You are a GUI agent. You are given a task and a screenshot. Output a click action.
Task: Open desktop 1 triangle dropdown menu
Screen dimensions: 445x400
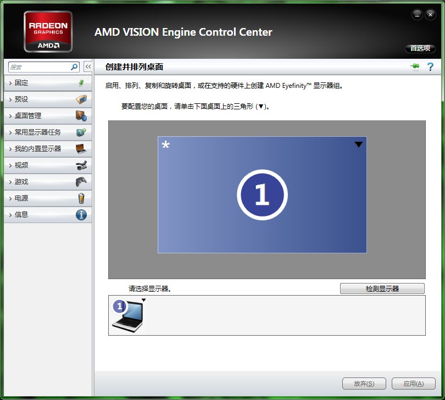click(359, 145)
